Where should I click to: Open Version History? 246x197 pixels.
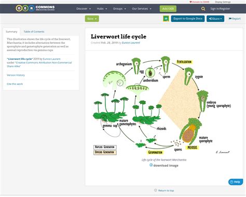[16, 75]
